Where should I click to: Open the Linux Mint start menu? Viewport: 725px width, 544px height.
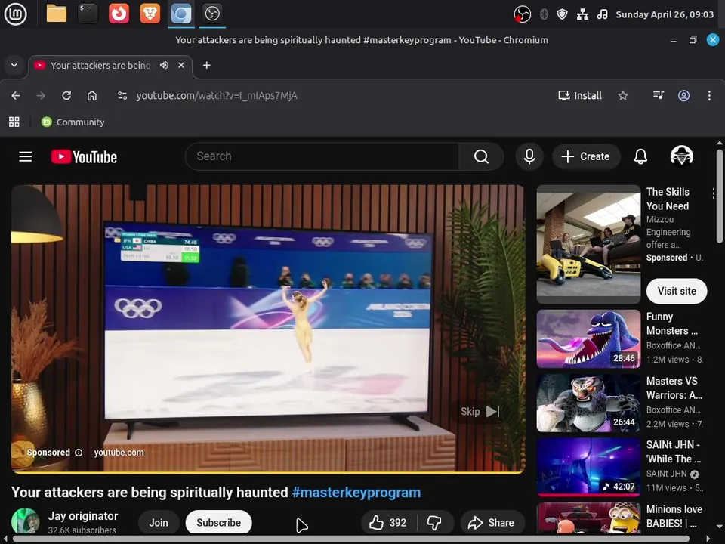15,14
